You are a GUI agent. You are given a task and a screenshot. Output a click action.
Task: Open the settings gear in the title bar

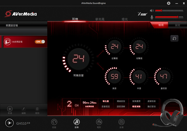click(x=169, y=3)
